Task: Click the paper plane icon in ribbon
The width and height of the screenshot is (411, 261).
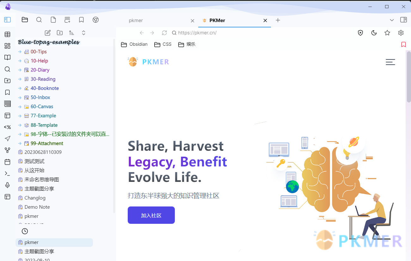Action: click(7, 139)
